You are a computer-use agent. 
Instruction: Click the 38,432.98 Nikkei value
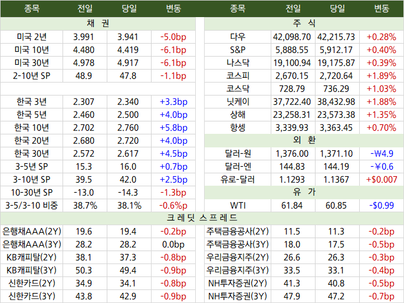[336, 102]
